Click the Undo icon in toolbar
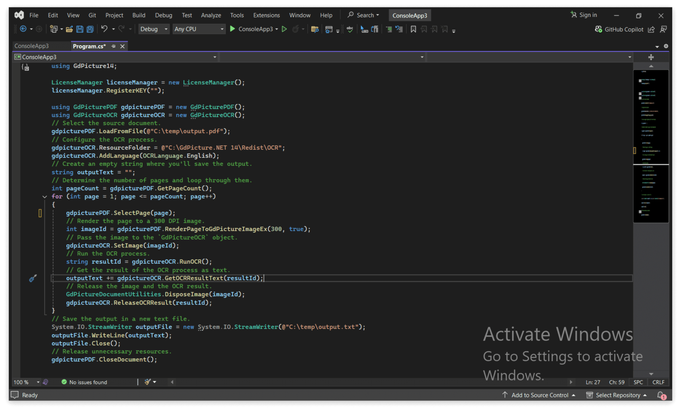Viewport: 681px width, 411px height. (106, 29)
